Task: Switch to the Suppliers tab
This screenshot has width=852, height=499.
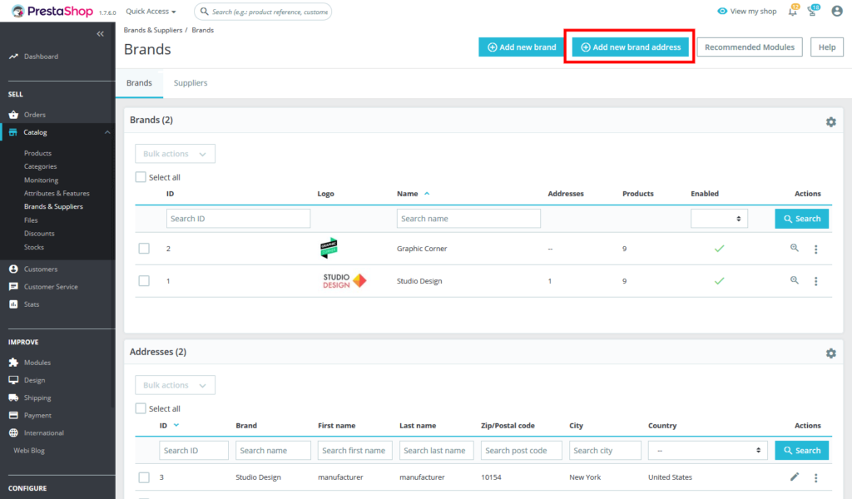Action: (x=191, y=83)
